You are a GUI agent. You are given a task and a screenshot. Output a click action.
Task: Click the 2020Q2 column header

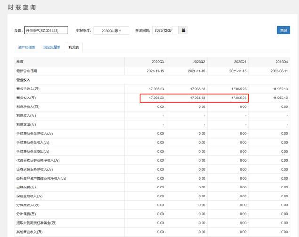[x=199, y=62]
